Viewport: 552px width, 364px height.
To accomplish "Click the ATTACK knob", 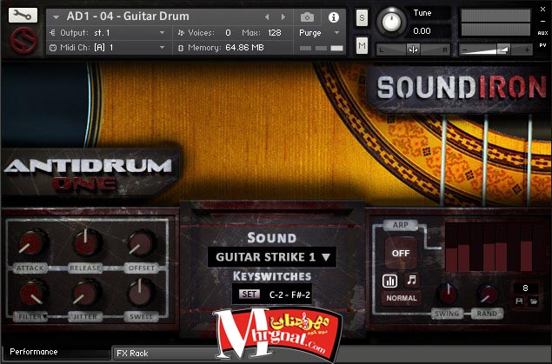I will 31,242.
